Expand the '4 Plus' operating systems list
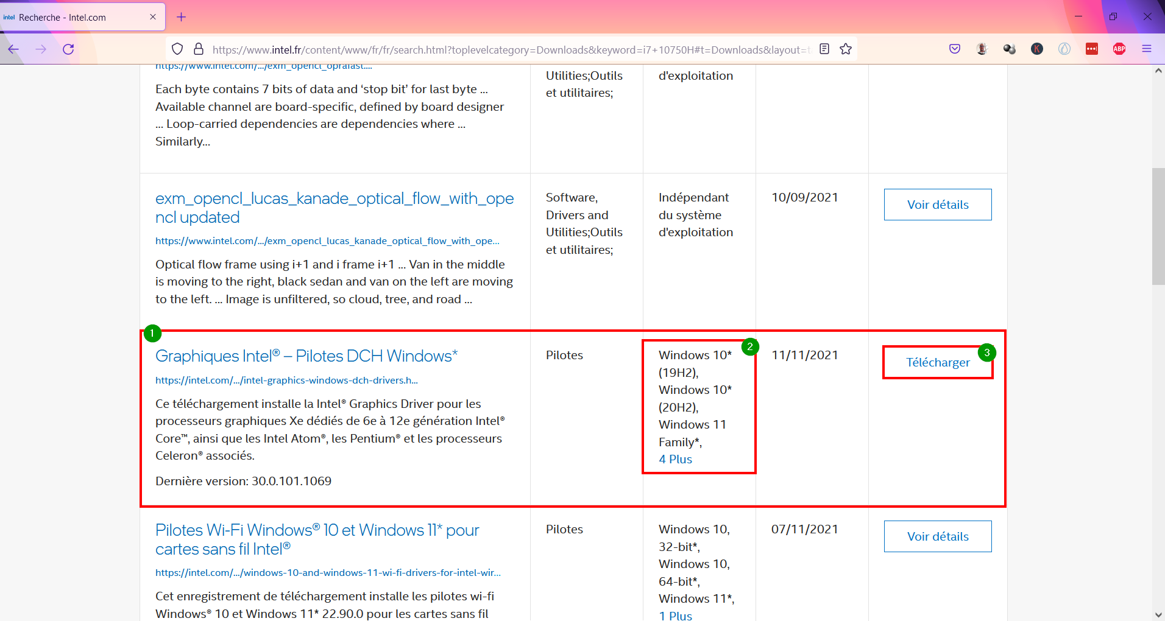Image resolution: width=1165 pixels, height=621 pixels. [675, 459]
